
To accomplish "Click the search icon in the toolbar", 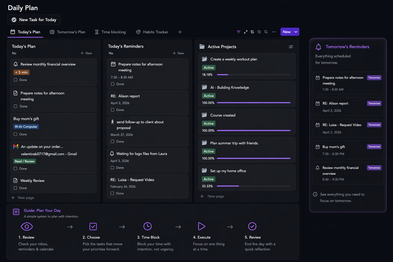I will [266, 32].
